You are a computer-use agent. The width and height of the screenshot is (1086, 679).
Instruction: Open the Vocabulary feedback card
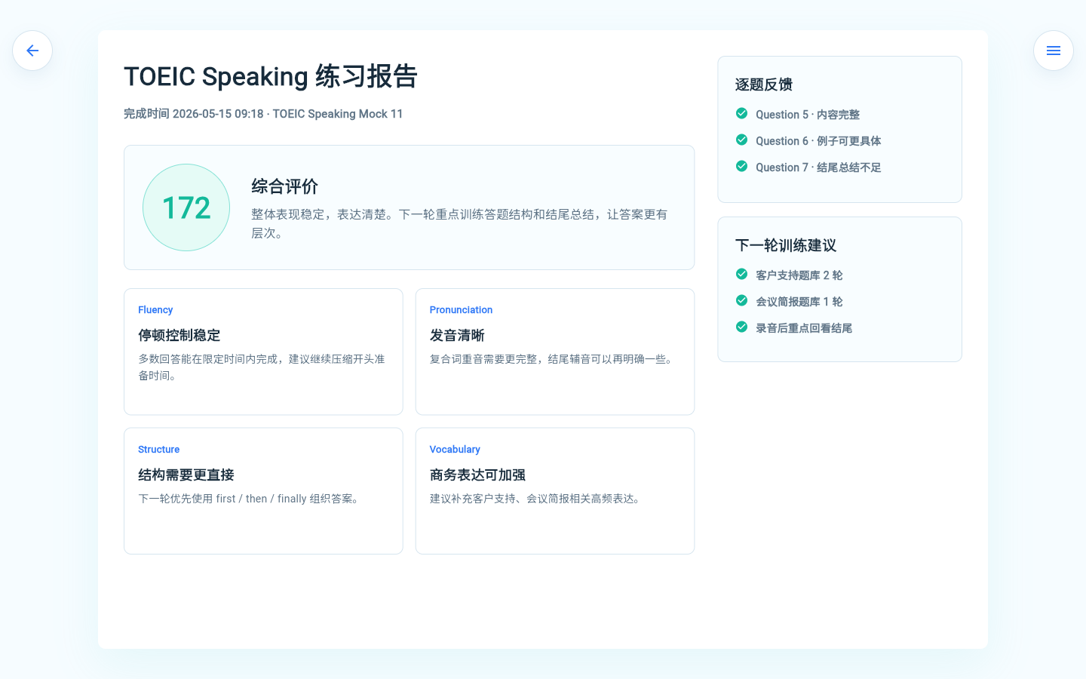[555, 491]
